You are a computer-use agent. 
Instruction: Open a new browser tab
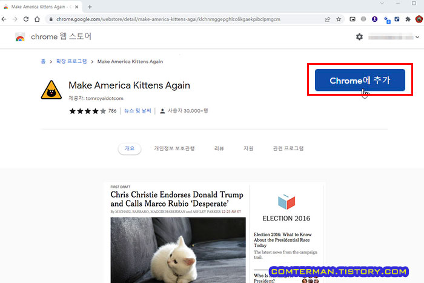pos(90,7)
